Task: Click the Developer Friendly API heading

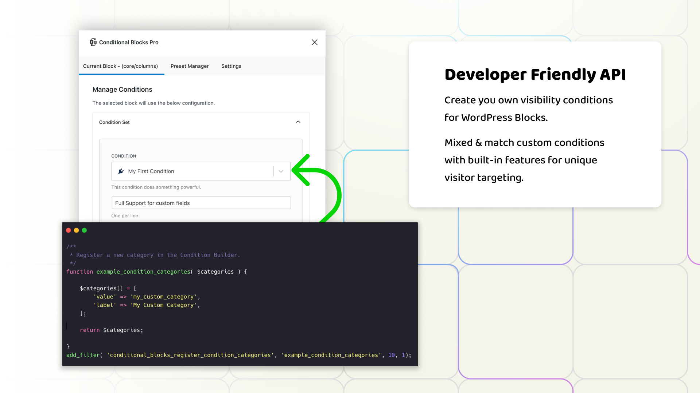Action: (535, 75)
